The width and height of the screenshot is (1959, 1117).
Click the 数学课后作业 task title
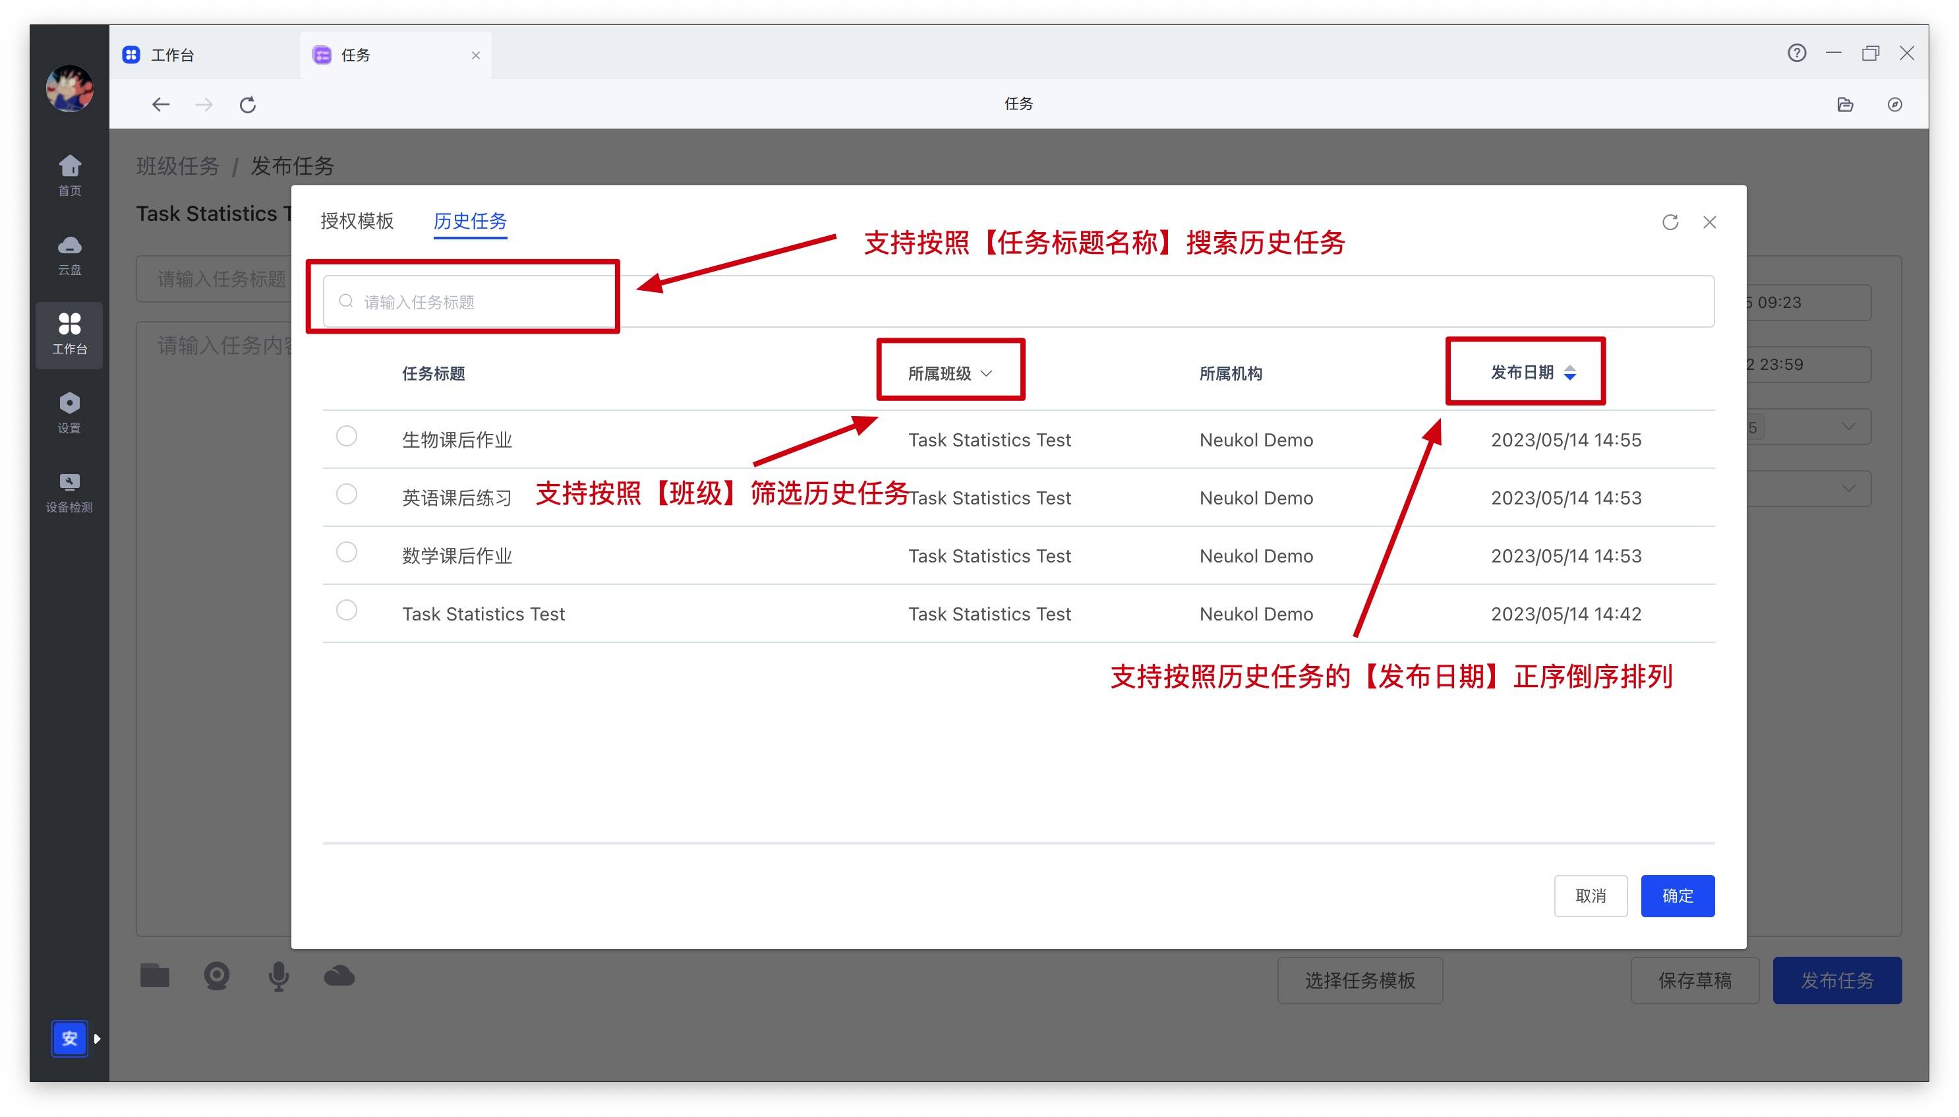[x=457, y=555]
